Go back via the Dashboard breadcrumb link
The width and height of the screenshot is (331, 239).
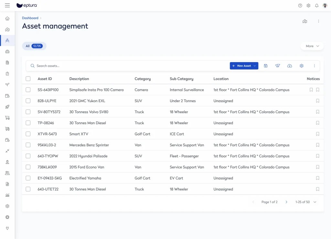[x=30, y=18]
